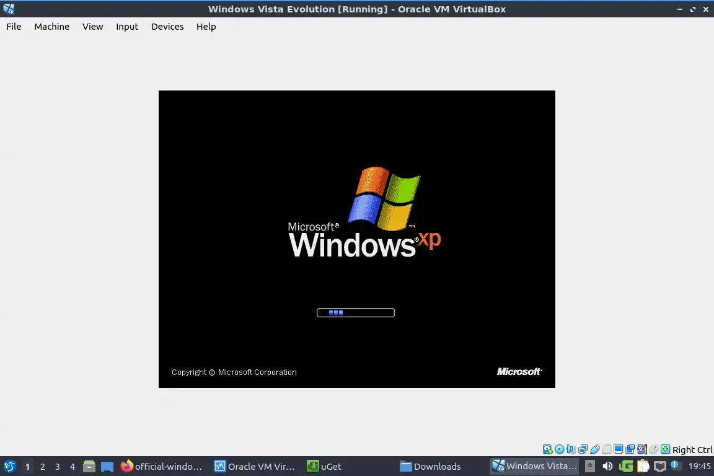
Task: Click the 19:45 clock
Action: (699, 466)
